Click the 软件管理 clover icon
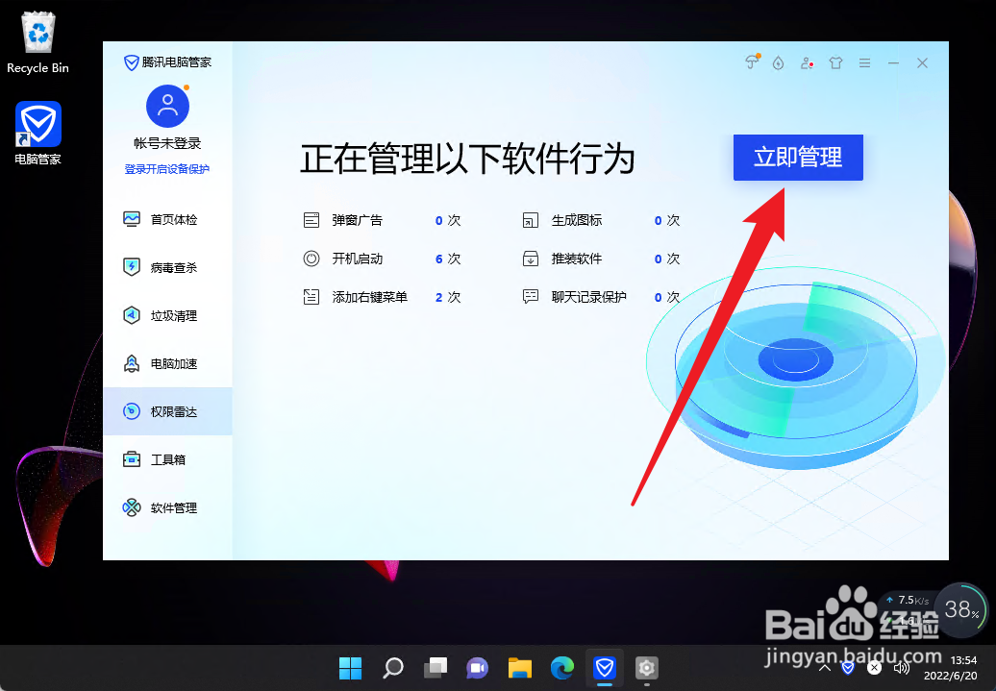Screen dimensions: 996x691 (x=132, y=507)
